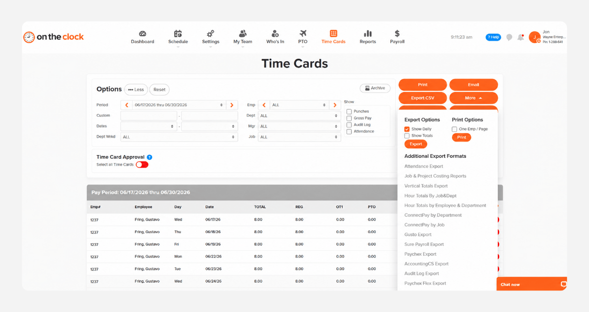
Task: Open the My Team people icon
Action: click(x=243, y=34)
